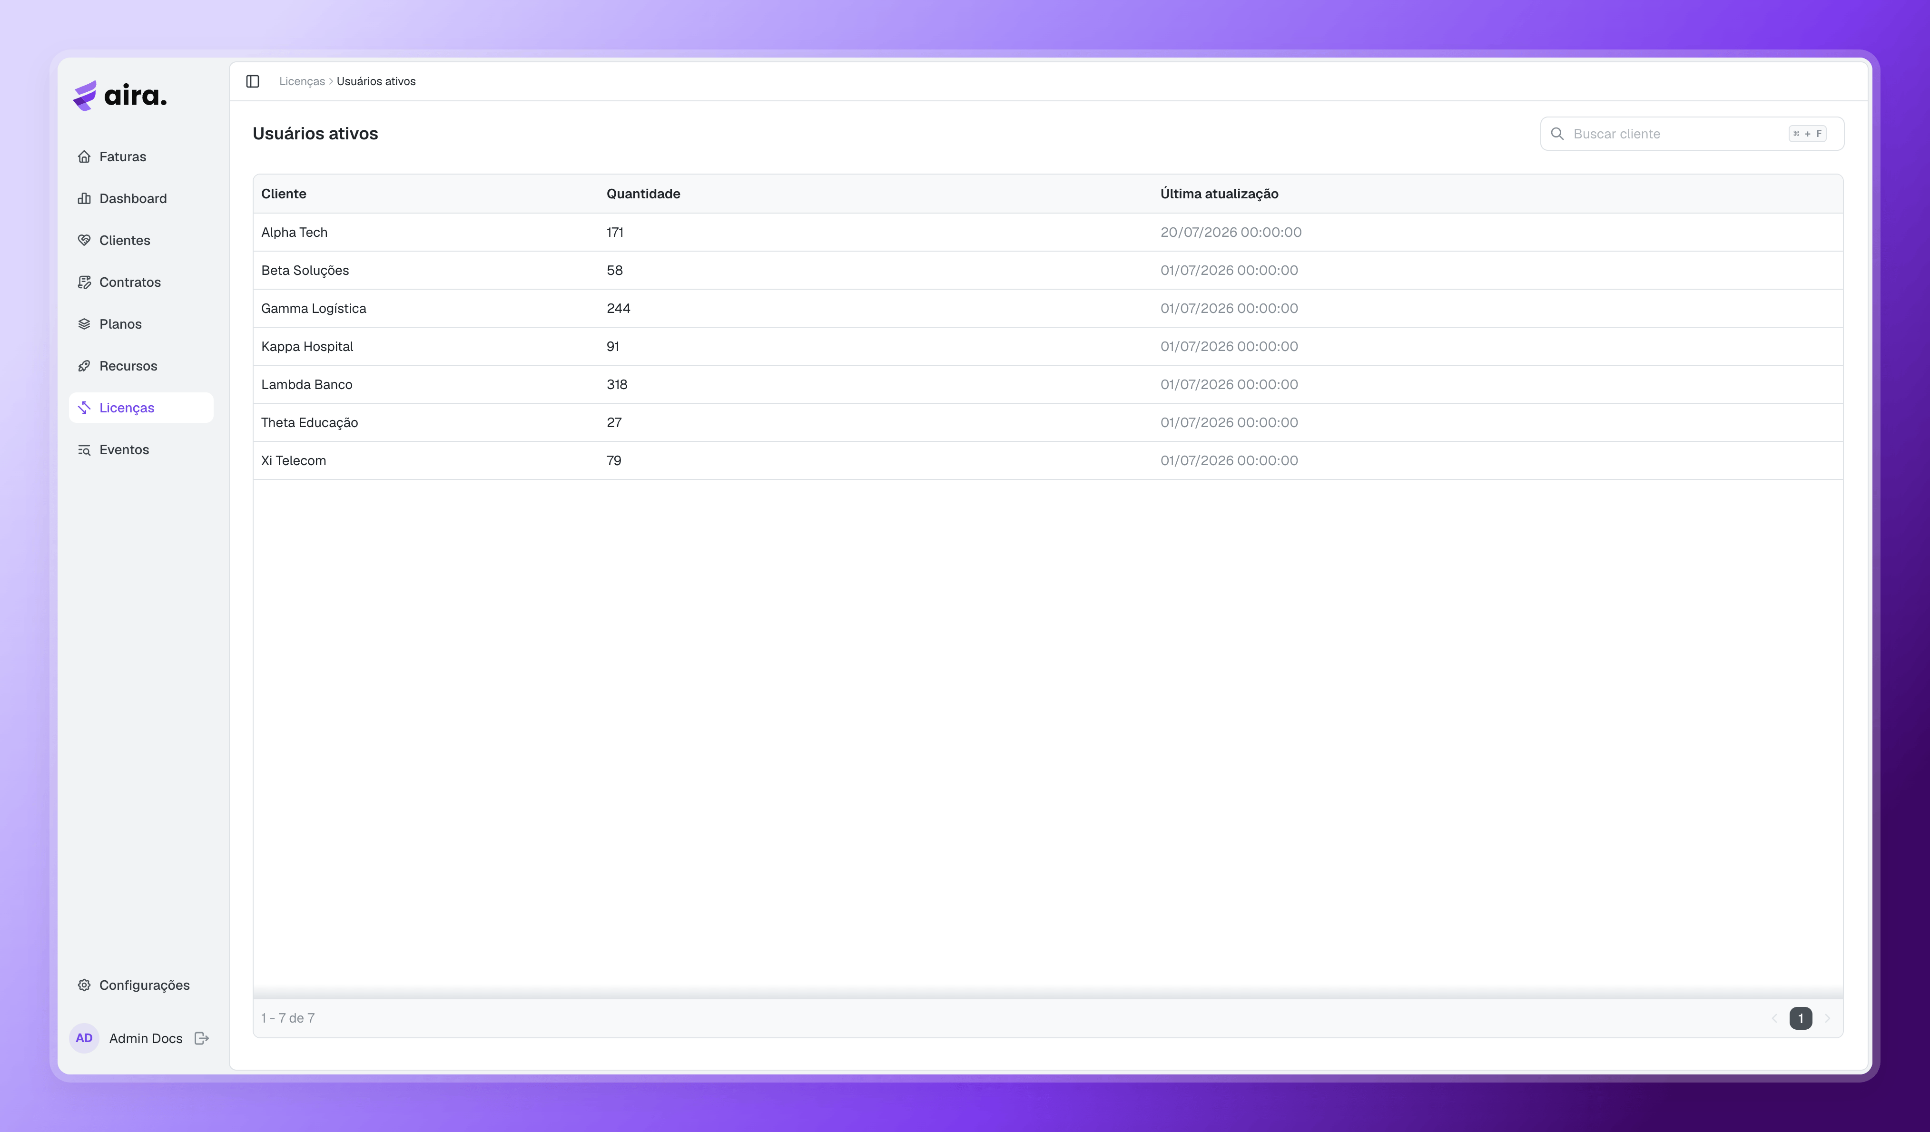Image resolution: width=1930 pixels, height=1132 pixels.
Task: Click the '1 - 7 de 7' counter
Action: click(288, 1018)
